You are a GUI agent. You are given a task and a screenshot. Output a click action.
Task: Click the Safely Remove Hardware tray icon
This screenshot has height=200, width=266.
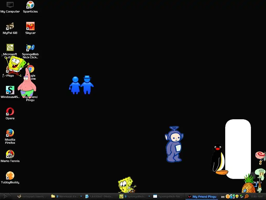coord(242,196)
